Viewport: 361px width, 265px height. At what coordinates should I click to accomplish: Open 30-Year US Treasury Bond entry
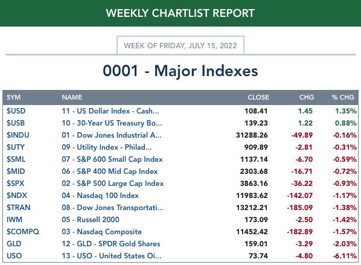point(112,123)
